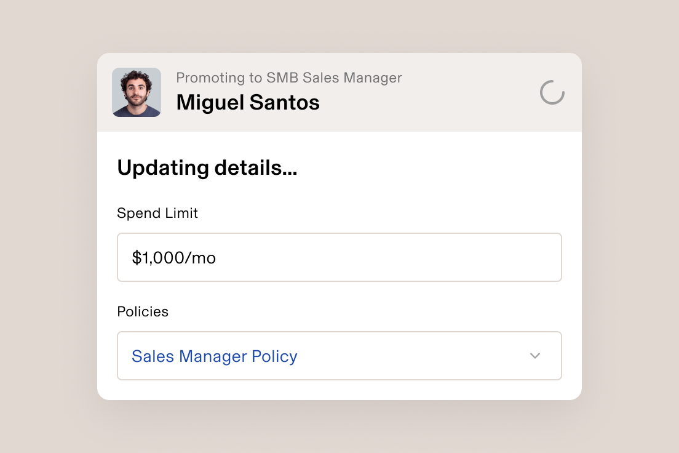
Task: Click the Promoting to SMB Sales Manager label
Action: point(289,78)
